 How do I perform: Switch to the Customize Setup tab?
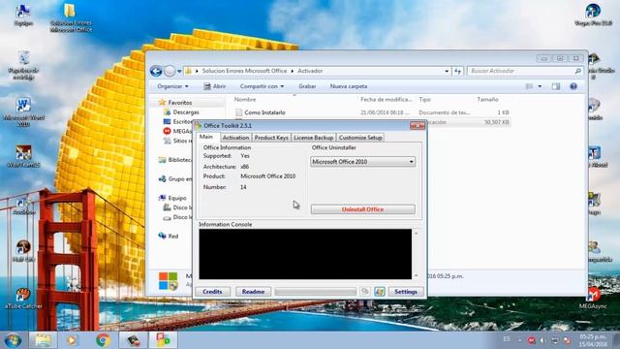tap(360, 138)
